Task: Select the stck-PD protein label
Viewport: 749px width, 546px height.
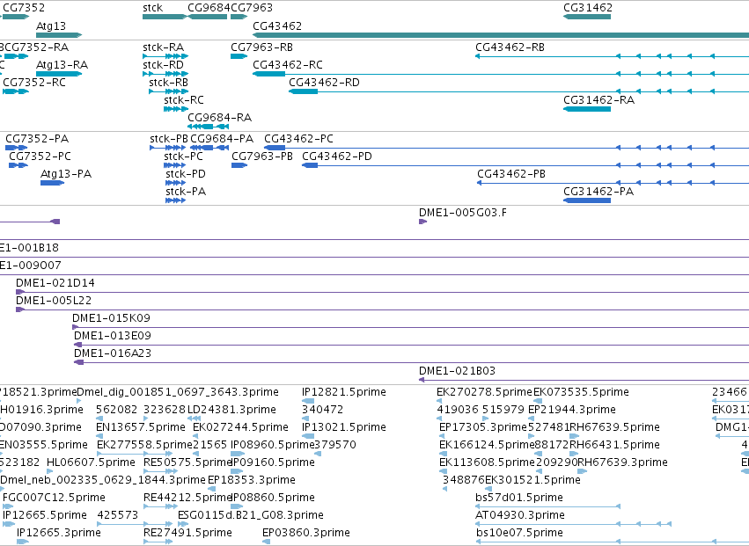Action: [186, 174]
